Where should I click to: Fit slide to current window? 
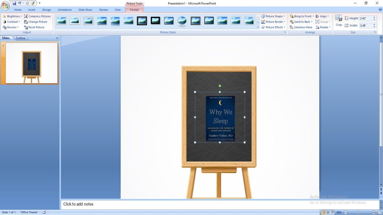tap(380, 212)
